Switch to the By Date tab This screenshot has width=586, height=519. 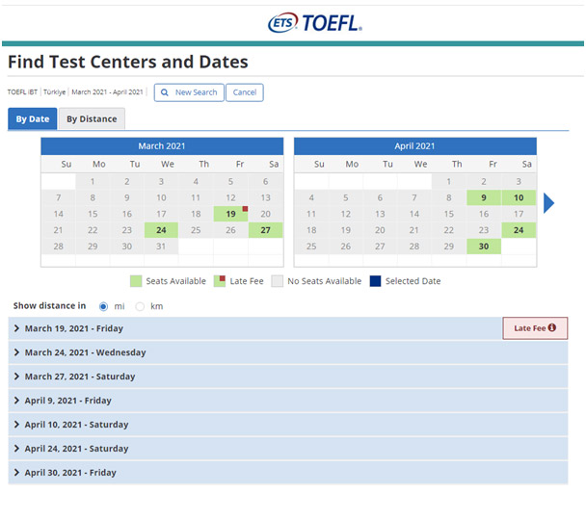click(32, 119)
